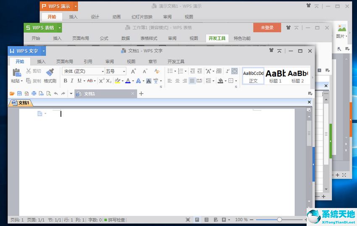Redo the action arrow
This screenshot has height=226, width=357.
coord(63,93)
